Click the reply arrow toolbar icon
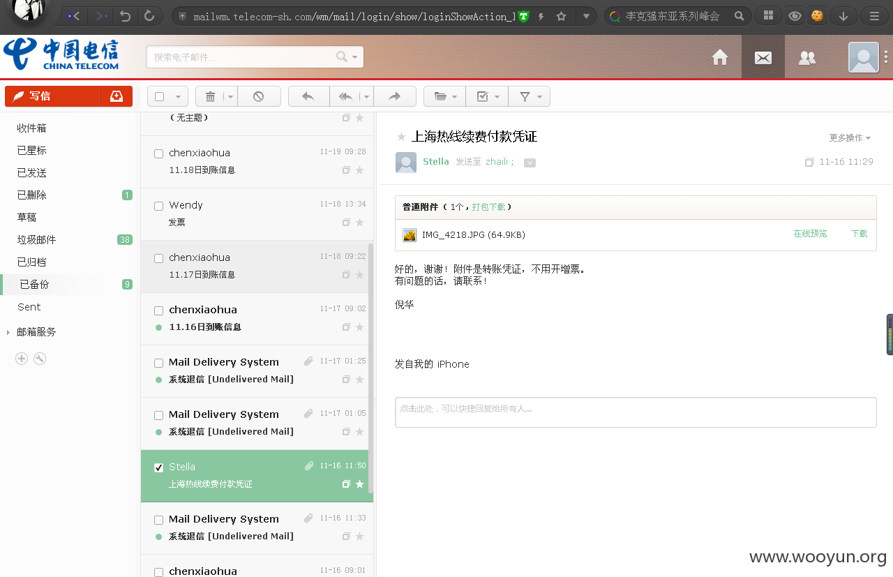 [308, 96]
